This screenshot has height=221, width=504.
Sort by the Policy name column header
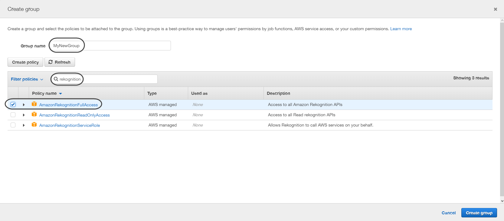click(x=44, y=93)
